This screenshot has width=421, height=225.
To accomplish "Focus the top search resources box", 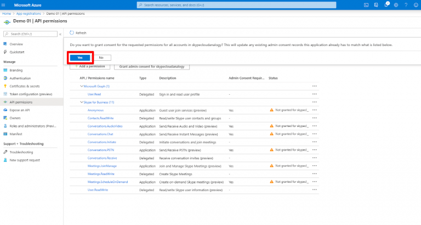I will click(x=236, y=5).
